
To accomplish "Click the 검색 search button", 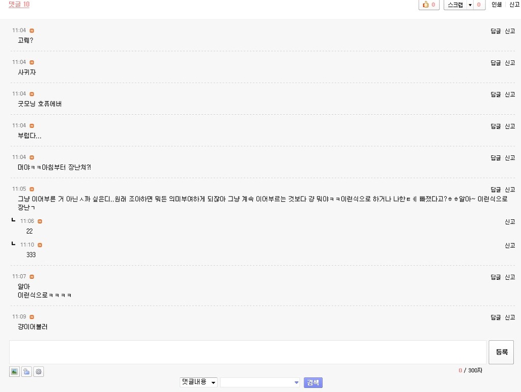I will tap(313, 382).
